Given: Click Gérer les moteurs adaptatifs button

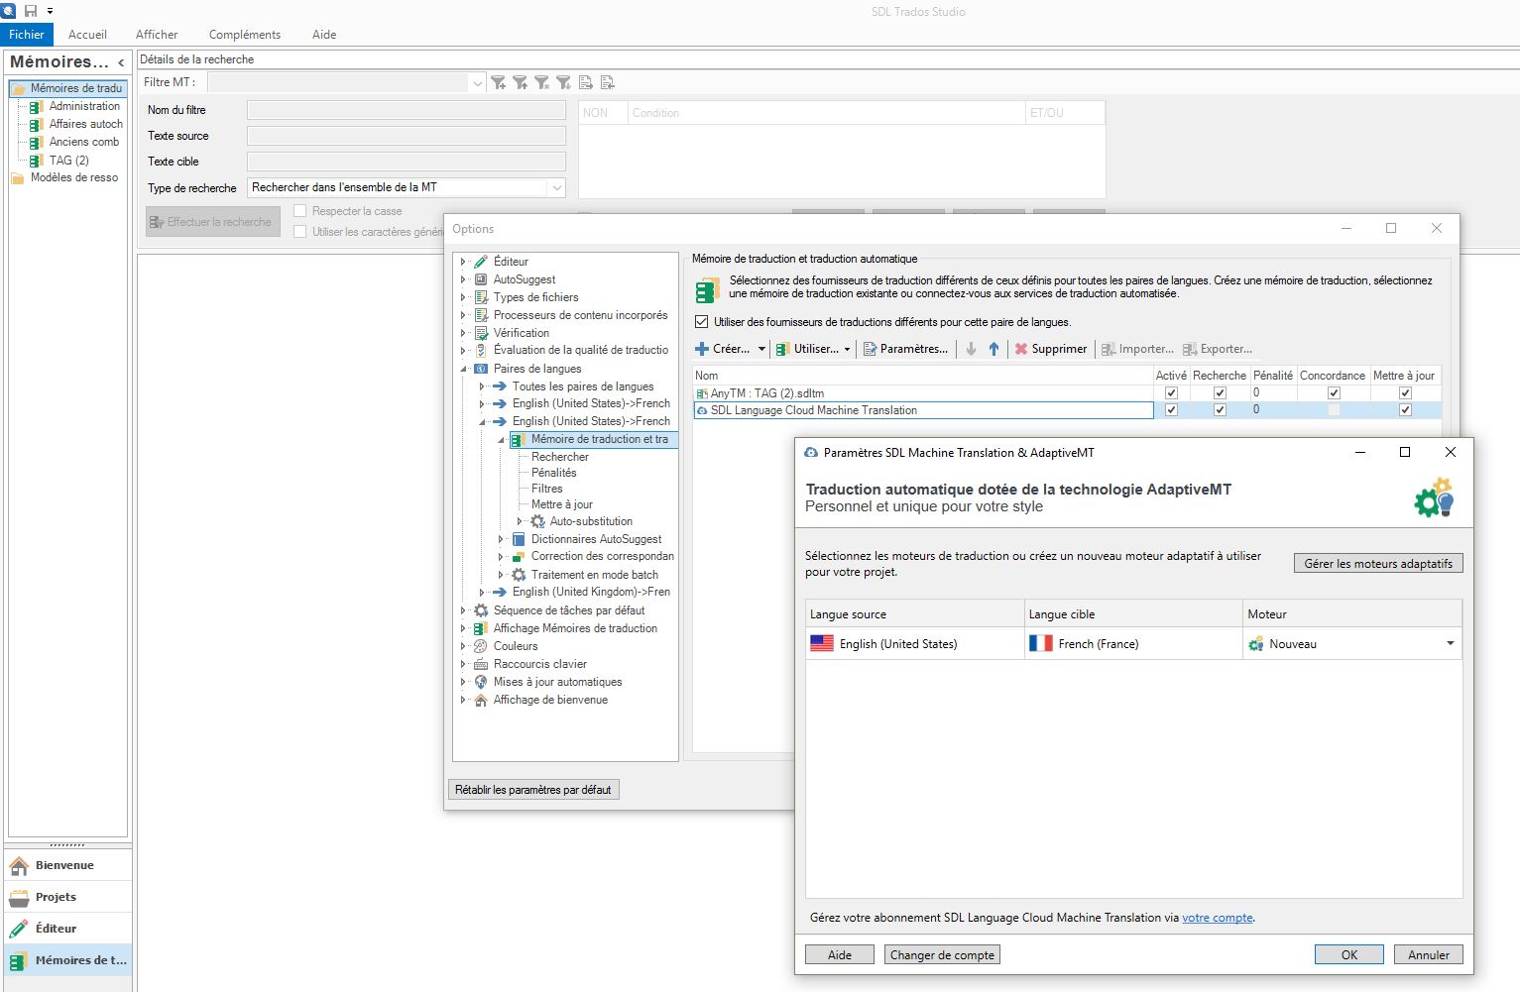Looking at the screenshot, I should click(x=1378, y=563).
